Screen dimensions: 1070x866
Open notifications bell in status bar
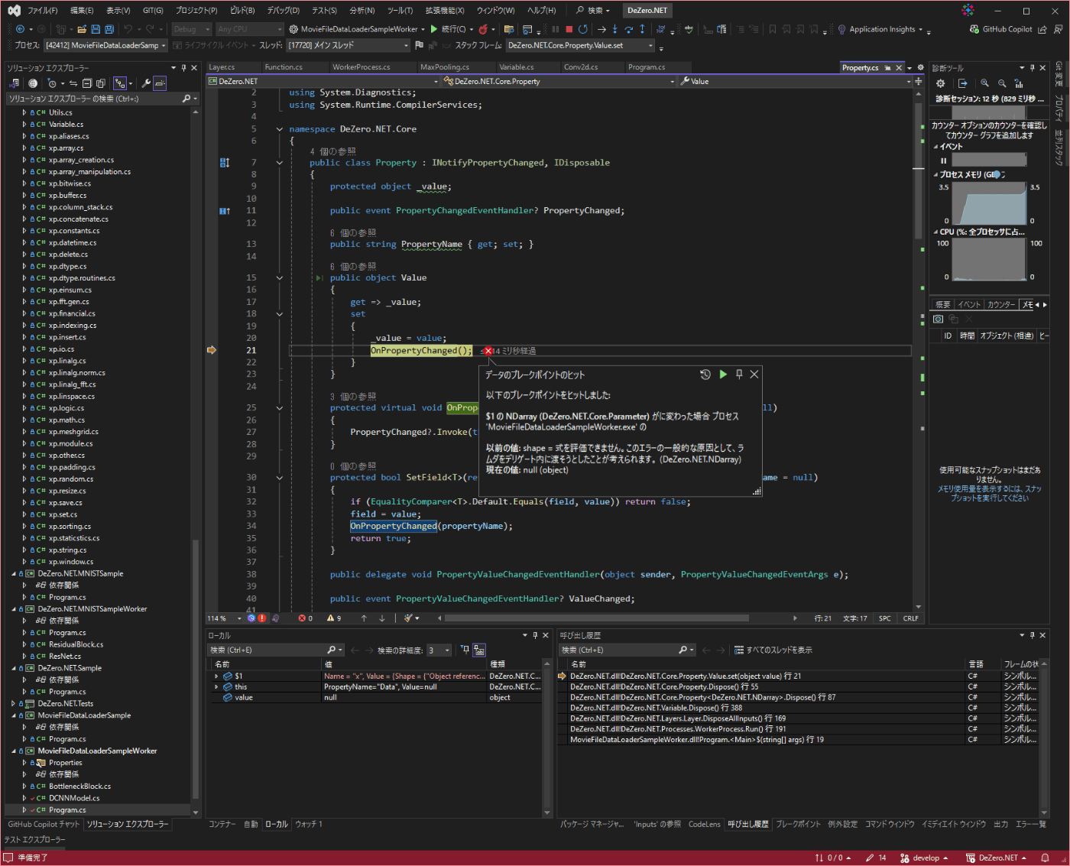[x=1046, y=858]
